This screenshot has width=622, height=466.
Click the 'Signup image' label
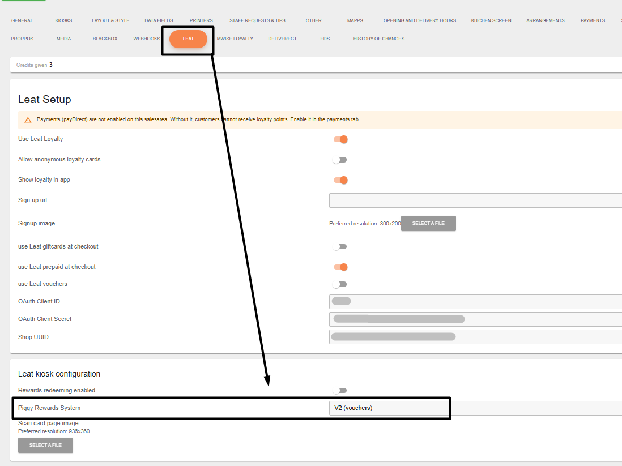[36, 223]
